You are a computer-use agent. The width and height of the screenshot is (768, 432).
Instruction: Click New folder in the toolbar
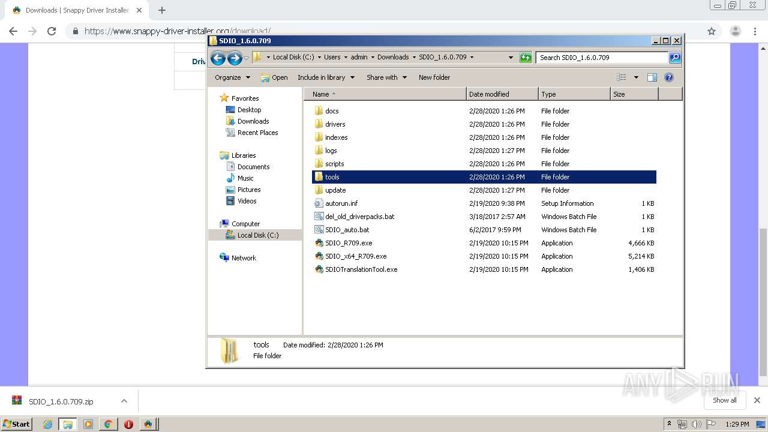434,77
